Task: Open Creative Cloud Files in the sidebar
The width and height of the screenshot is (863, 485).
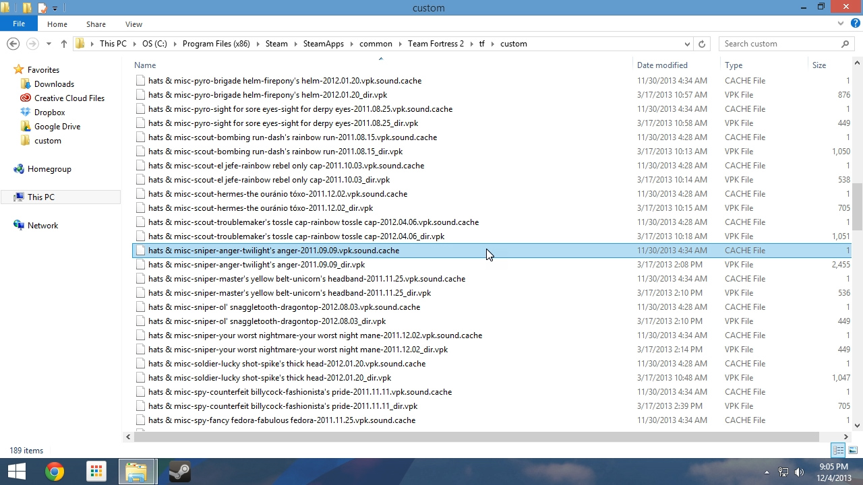Action: point(69,98)
